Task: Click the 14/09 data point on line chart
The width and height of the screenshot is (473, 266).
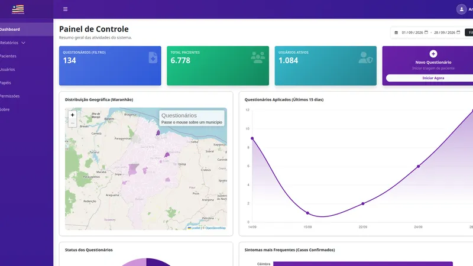Action: 252,138
